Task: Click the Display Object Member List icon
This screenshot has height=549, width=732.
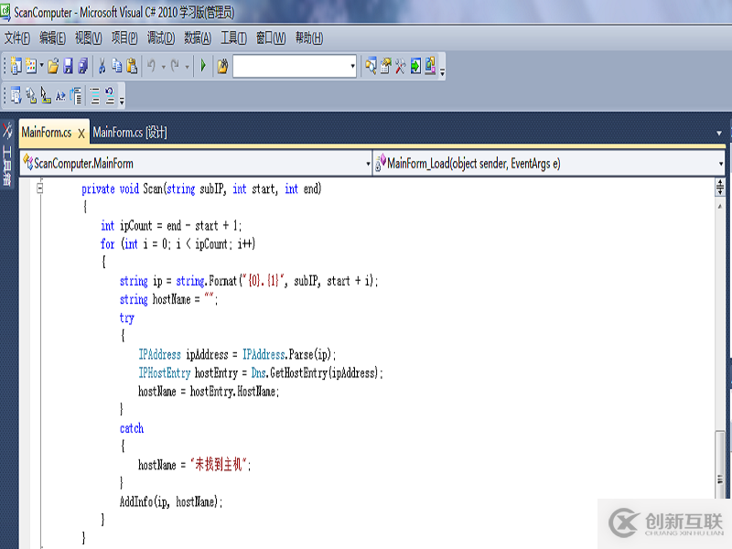Action: 16,96
